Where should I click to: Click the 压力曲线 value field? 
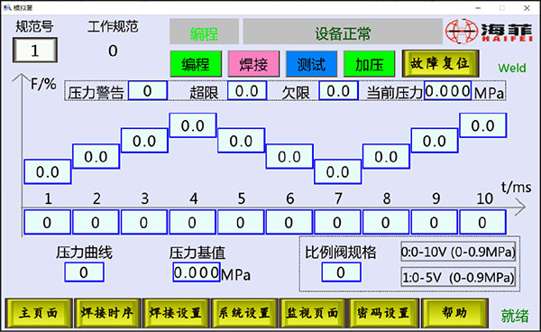[84, 272]
